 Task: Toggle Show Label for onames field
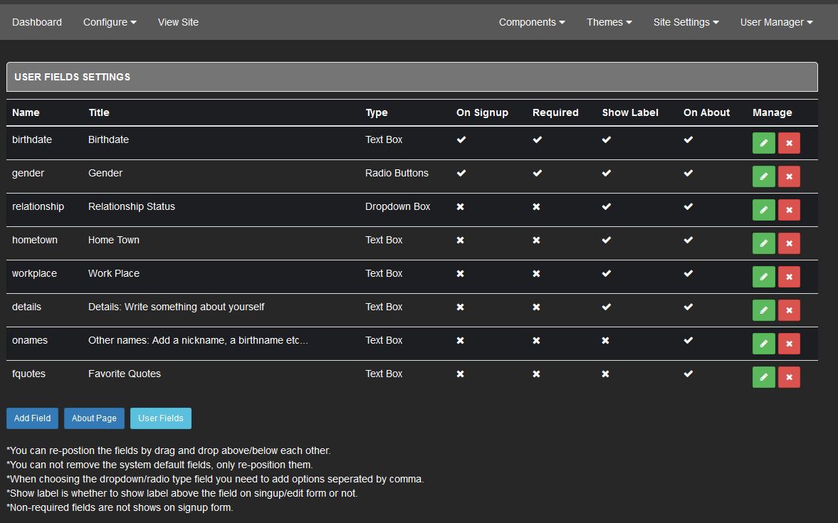(x=605, y=341)
